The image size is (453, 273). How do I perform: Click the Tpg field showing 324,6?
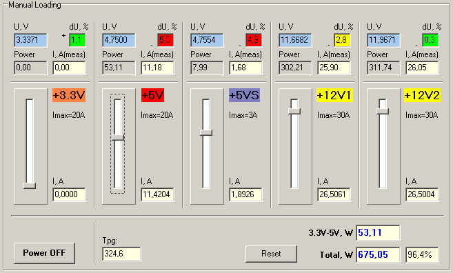point(121,254)
